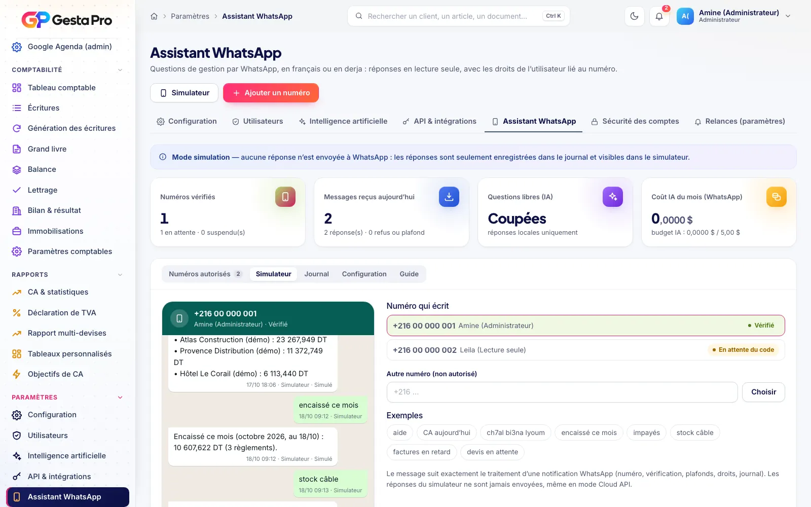Switch to the Utilisateurs settings tab
811x507 pixels.
point(257,121)
